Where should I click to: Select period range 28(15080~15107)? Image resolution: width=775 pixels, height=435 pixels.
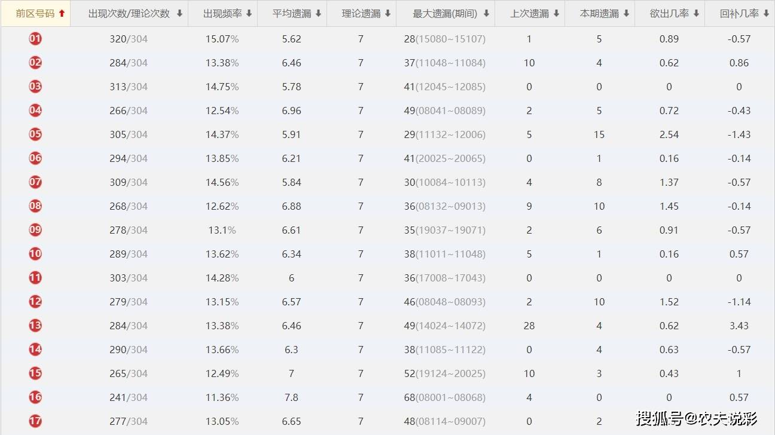pos(445,39)
